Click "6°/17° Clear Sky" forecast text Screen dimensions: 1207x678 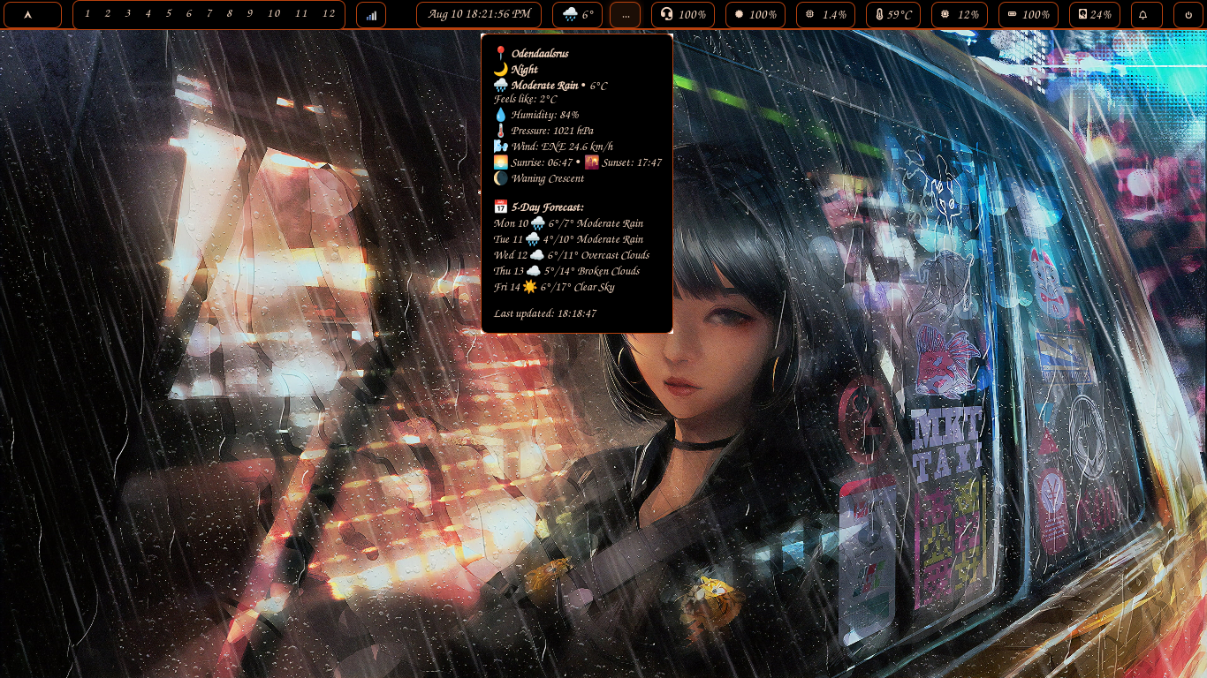pyautogui.click(x=577, y=287)
